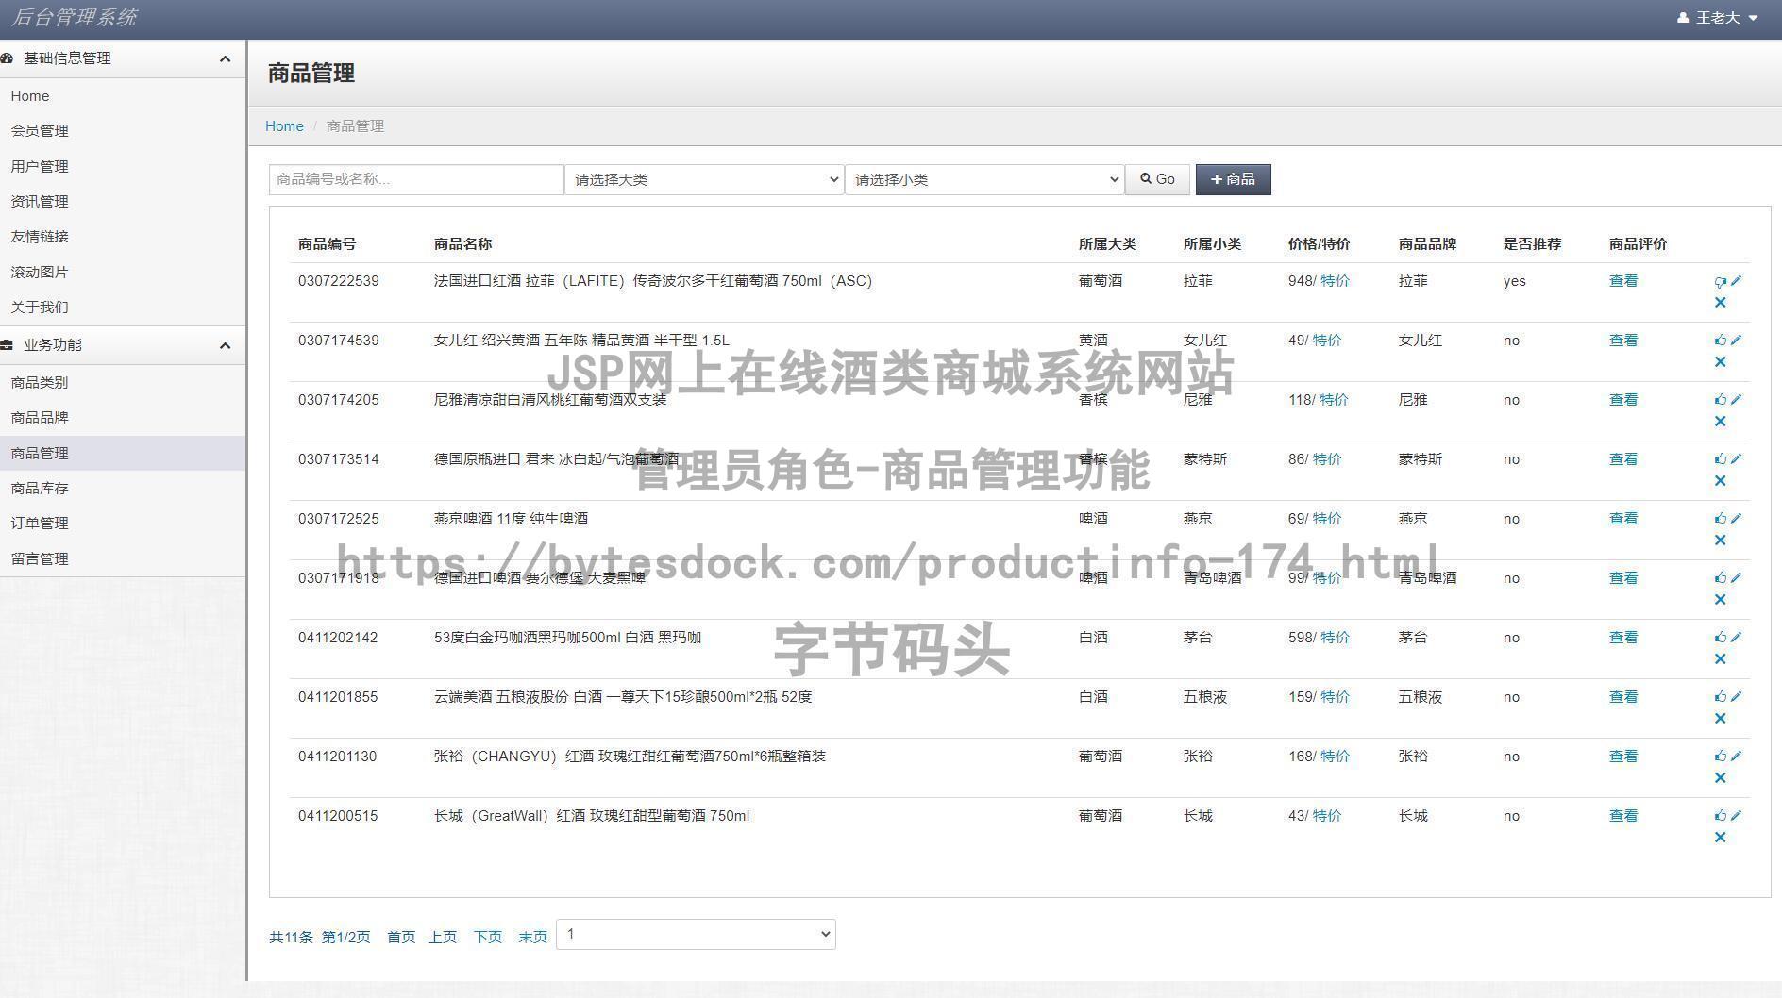This screenshot has width=1782, height=998.
Task: Click the edit pencil icon for product 0307222539
Action: point(1737,279)
